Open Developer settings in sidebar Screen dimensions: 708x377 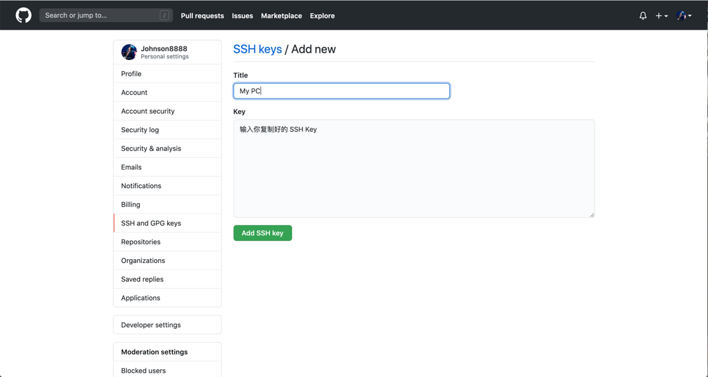151,325
